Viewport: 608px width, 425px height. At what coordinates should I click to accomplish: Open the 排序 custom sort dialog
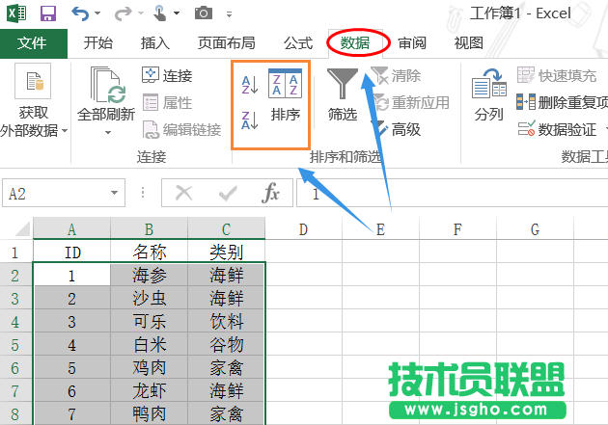tap(286, 94)
